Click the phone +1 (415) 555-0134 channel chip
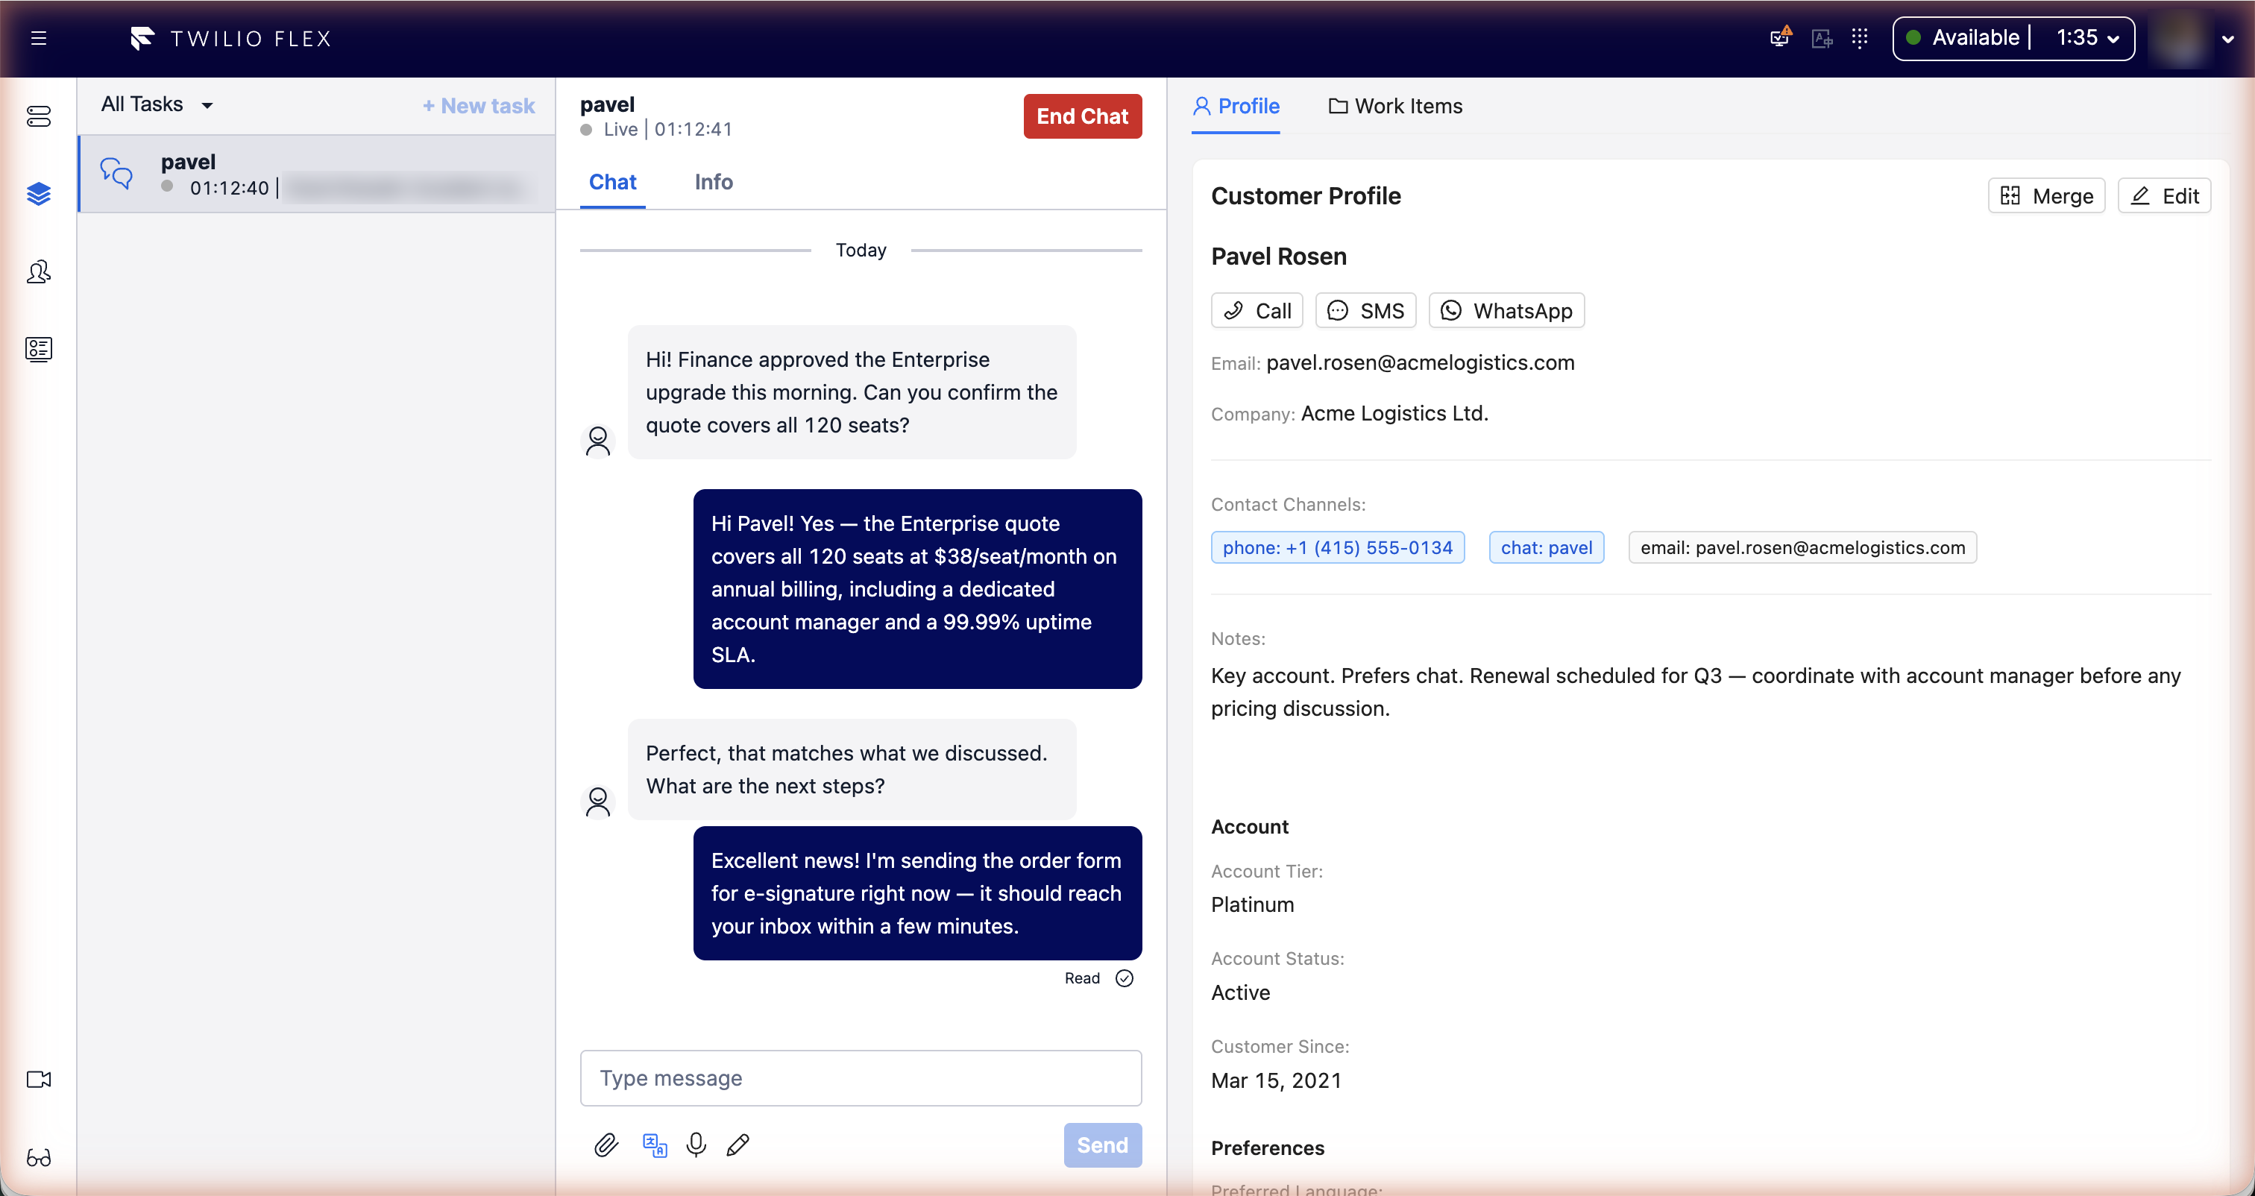Screen dimensions: 2255x1196 pos(1337,547)
